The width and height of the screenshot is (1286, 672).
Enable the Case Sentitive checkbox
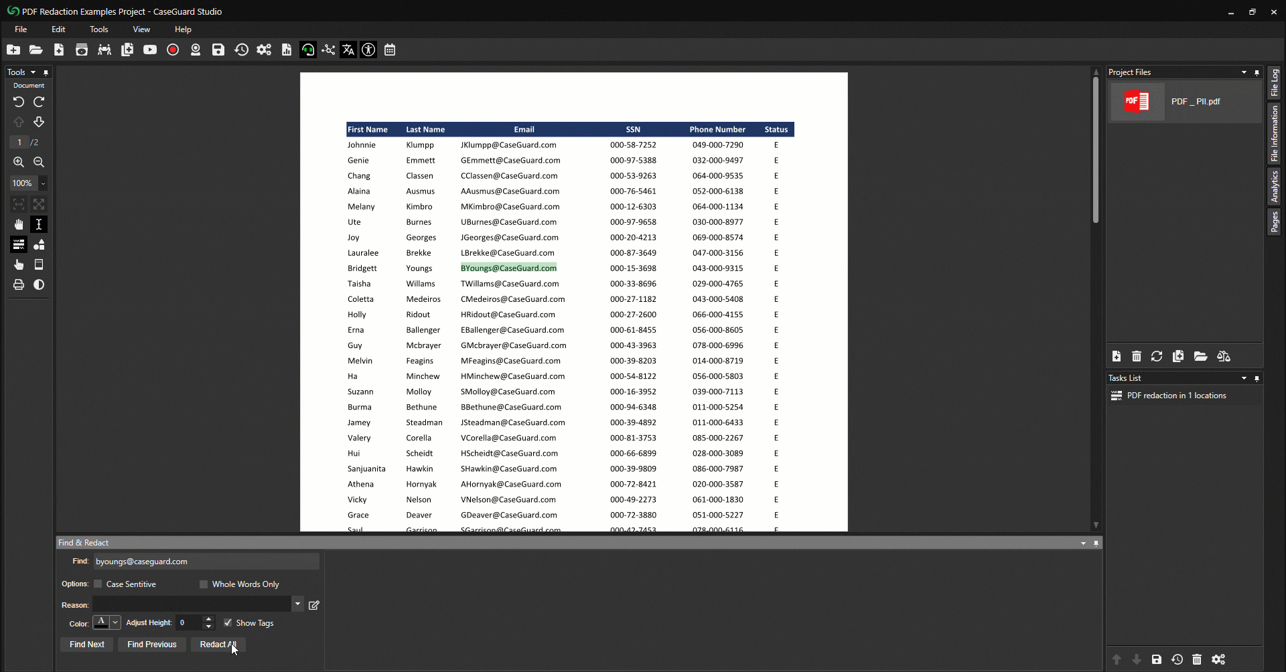click(98, 584)
